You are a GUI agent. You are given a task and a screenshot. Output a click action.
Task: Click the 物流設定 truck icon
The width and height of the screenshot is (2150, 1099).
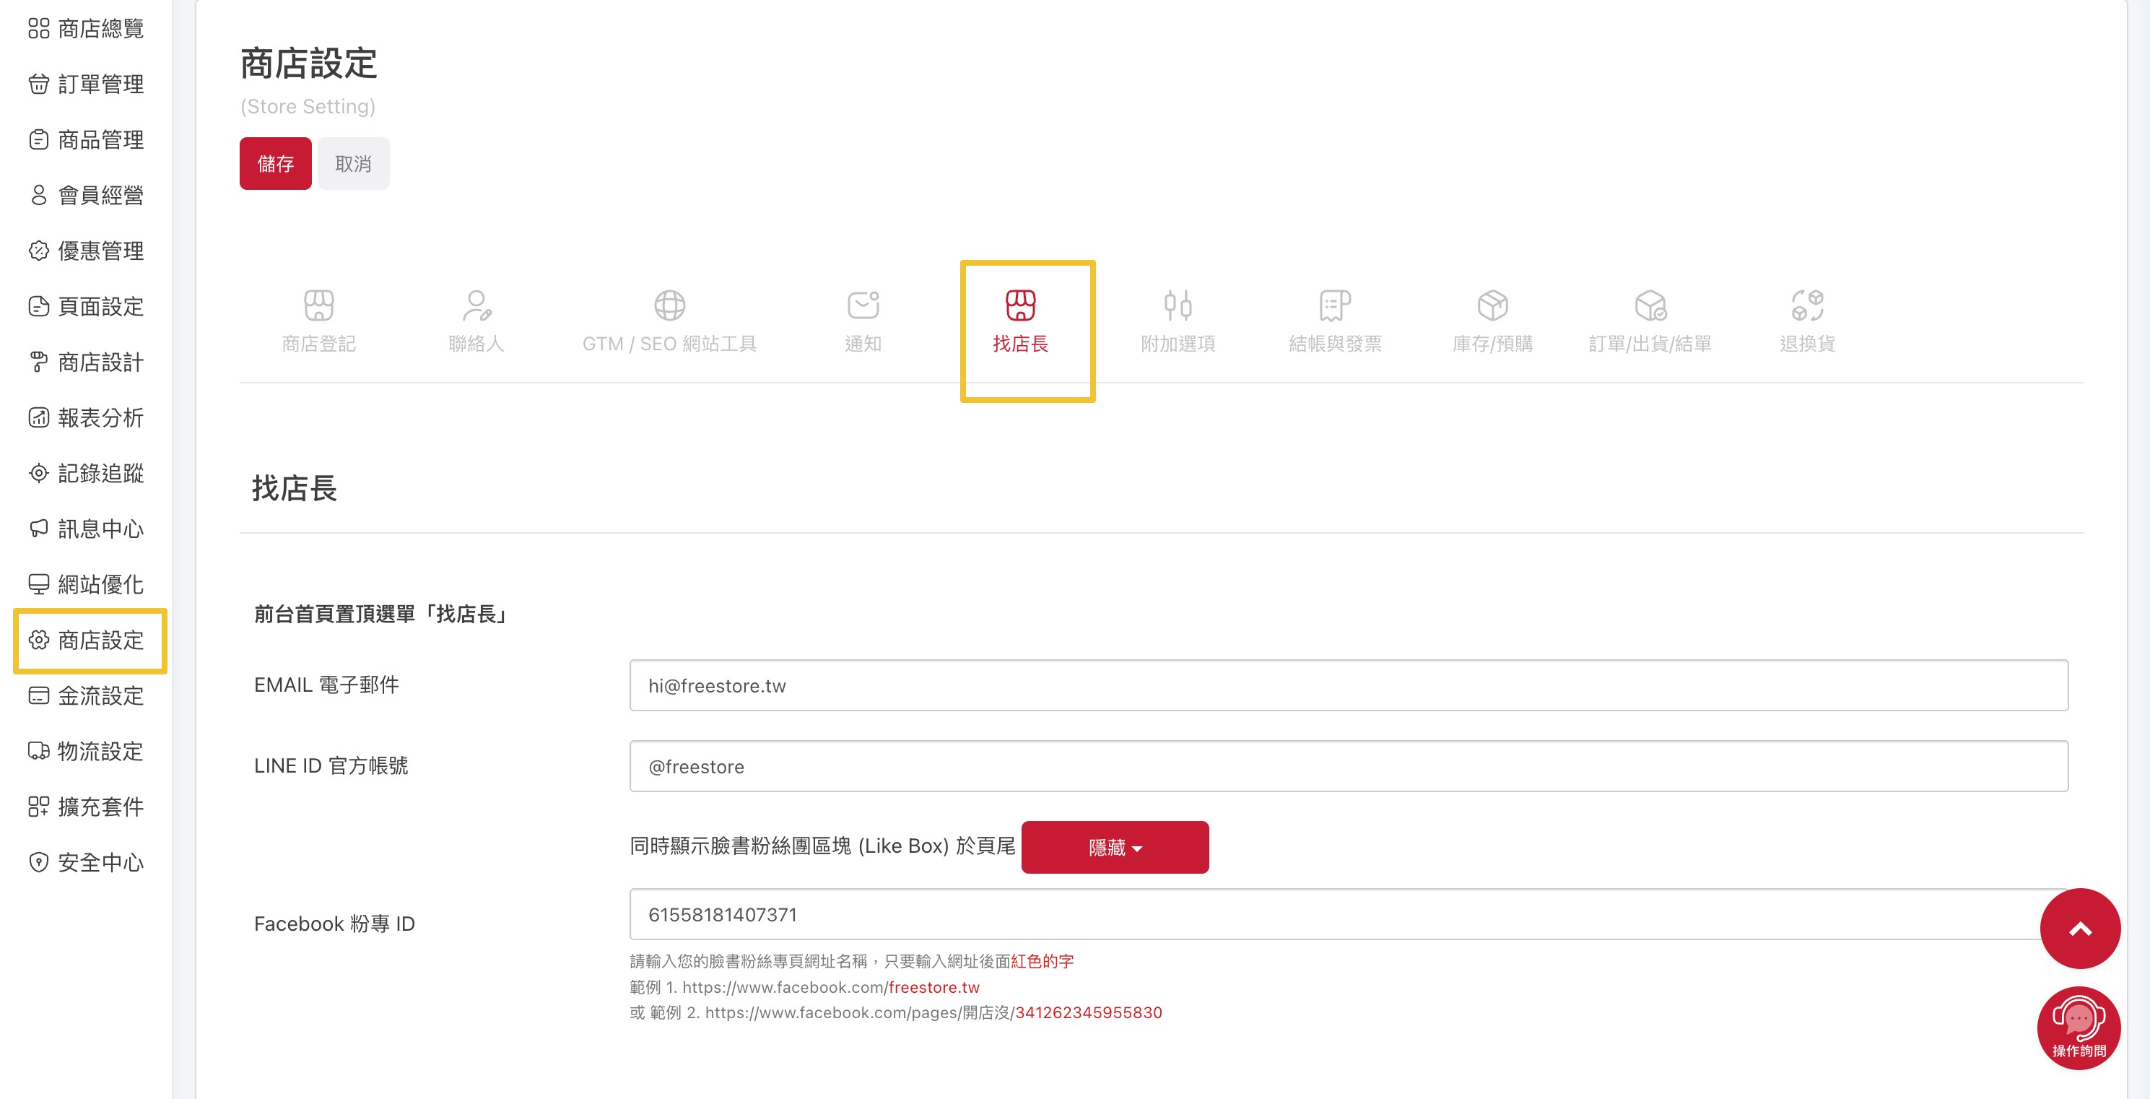(38, 752)
